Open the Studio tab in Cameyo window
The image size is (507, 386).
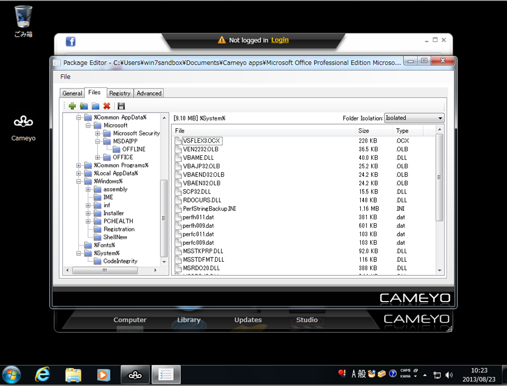[307, 320]
